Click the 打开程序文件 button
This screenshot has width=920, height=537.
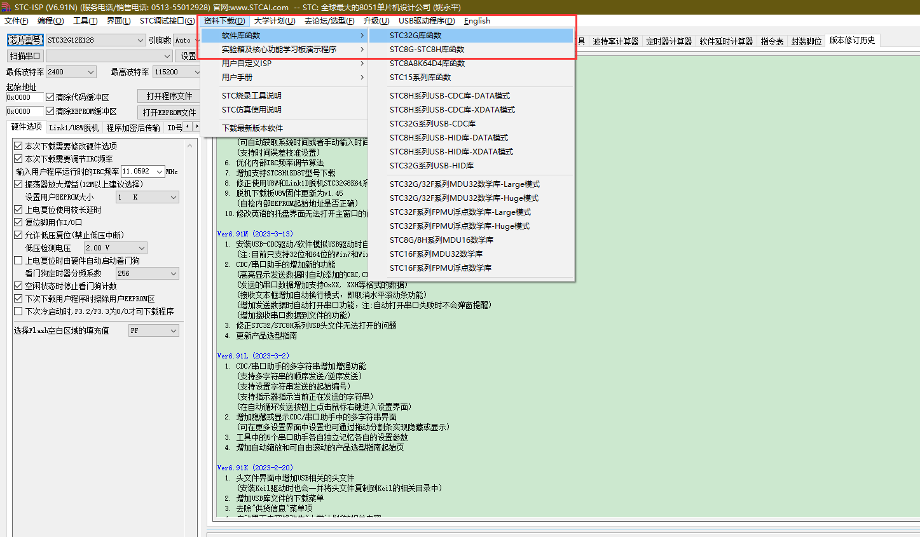[169, 96]
